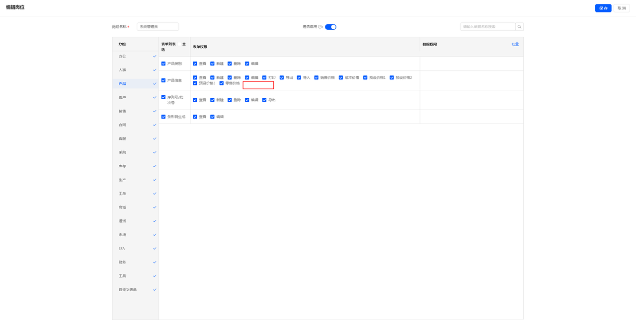
Task: Toggle 新建 permission for 产品信息
Action: pos(212,77)
